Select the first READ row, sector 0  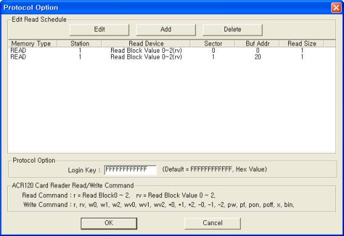(172, 50)
